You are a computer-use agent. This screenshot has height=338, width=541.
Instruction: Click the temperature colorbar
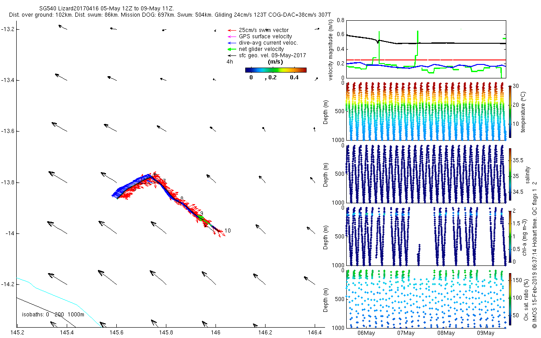coord(510,111)
